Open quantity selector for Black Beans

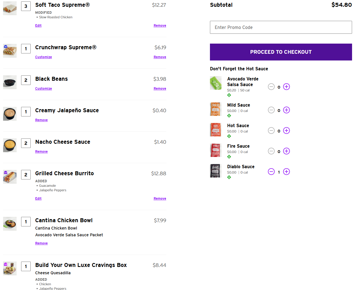[26, 80]
